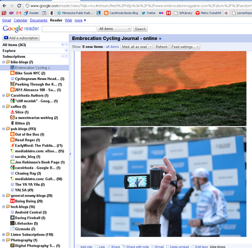
Task: Open the Calendar link in top bar
Action: click(21, 20)
